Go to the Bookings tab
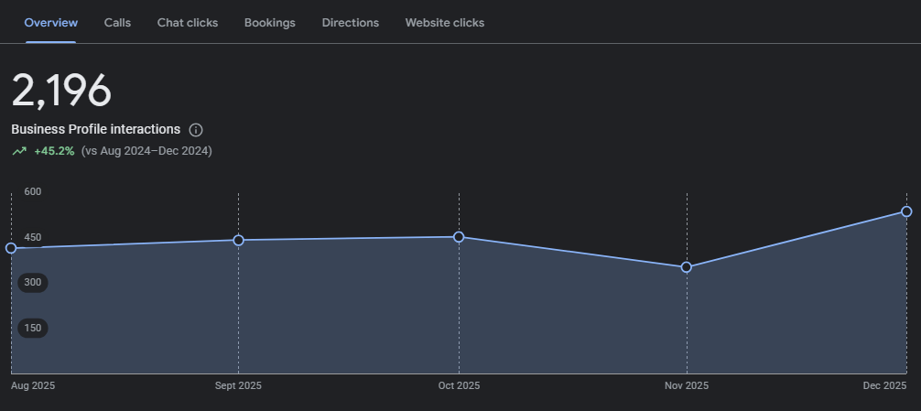Viewport: 921px width, 411px height. click(270, 23)
